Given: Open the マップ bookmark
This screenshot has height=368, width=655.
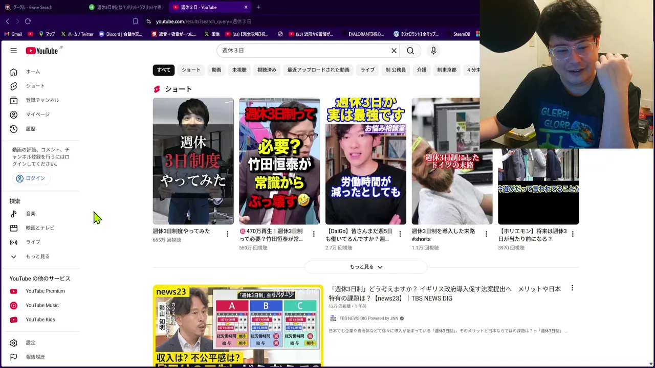Looking at the screenshot, I should [47, 34].
